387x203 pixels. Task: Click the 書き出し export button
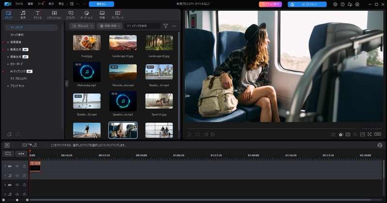point(101,4)
